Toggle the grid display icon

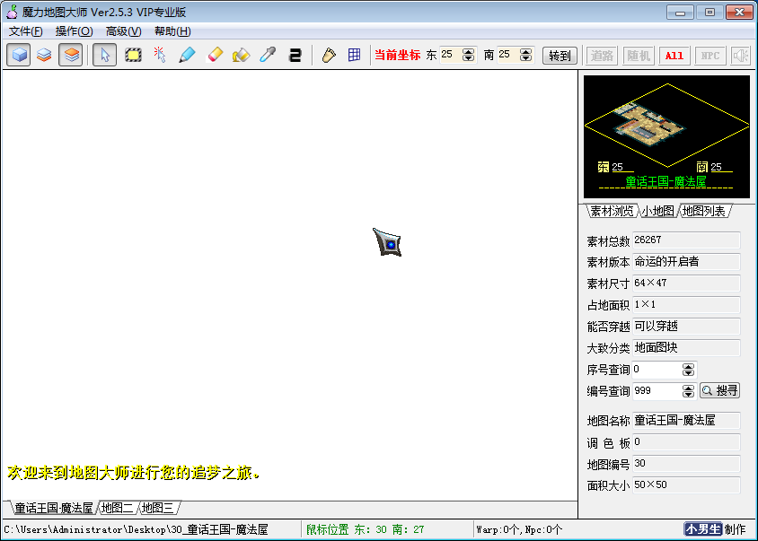point(355,55)
